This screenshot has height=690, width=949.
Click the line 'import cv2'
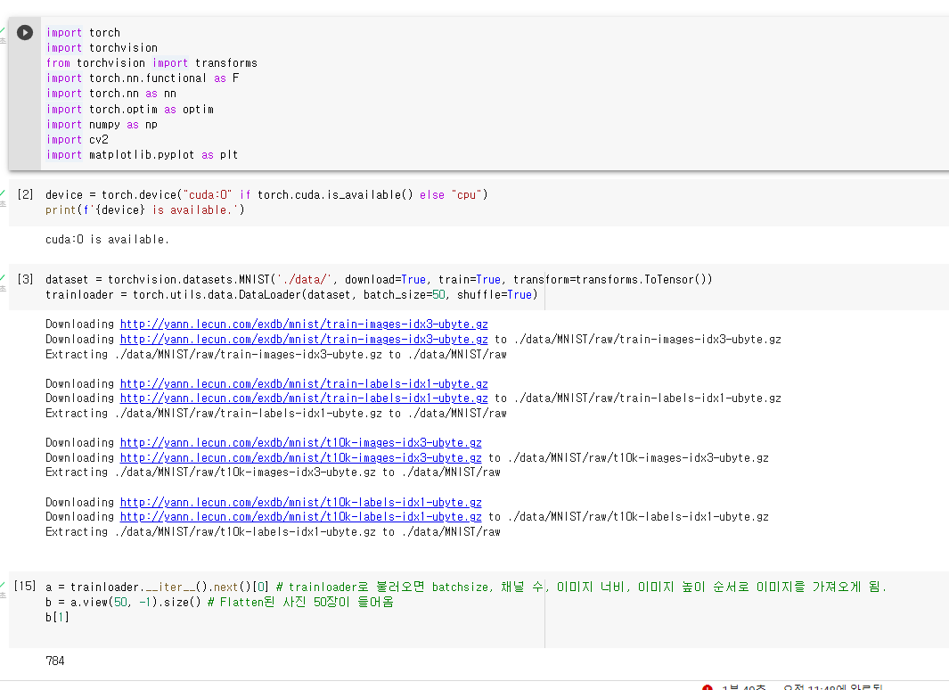pyautogui.click(x=78, y=140)
